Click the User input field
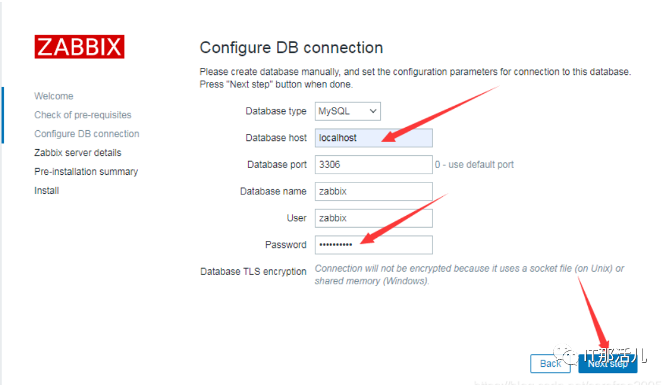 tap(373, 218)
